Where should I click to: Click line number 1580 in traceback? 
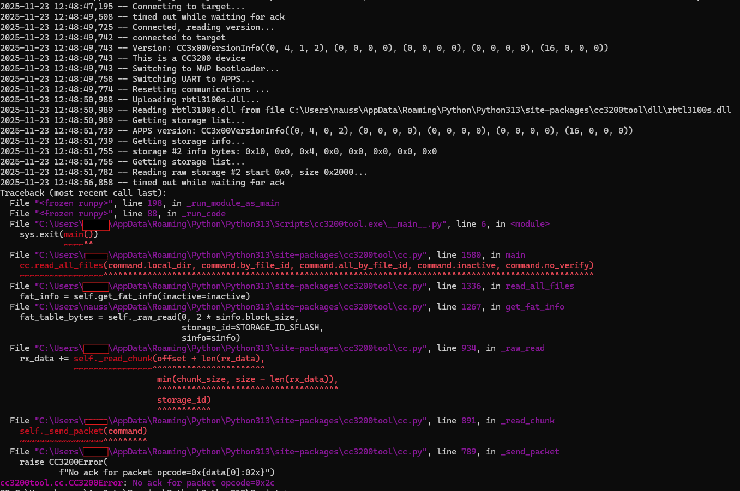pos(471,255)
